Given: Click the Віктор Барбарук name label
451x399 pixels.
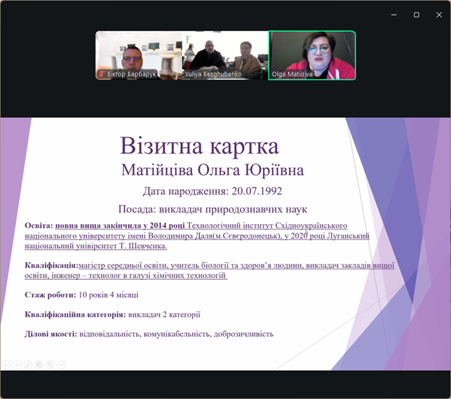Looking at the screenshot, I should 131,74.
